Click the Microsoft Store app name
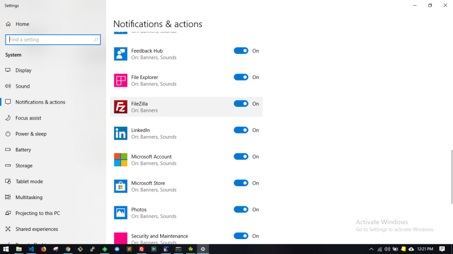 pyautogui.click(x=148, y=183)
